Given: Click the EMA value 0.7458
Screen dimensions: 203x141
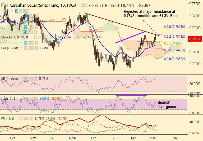Looking at the screenshot, I should click(44, 48).
